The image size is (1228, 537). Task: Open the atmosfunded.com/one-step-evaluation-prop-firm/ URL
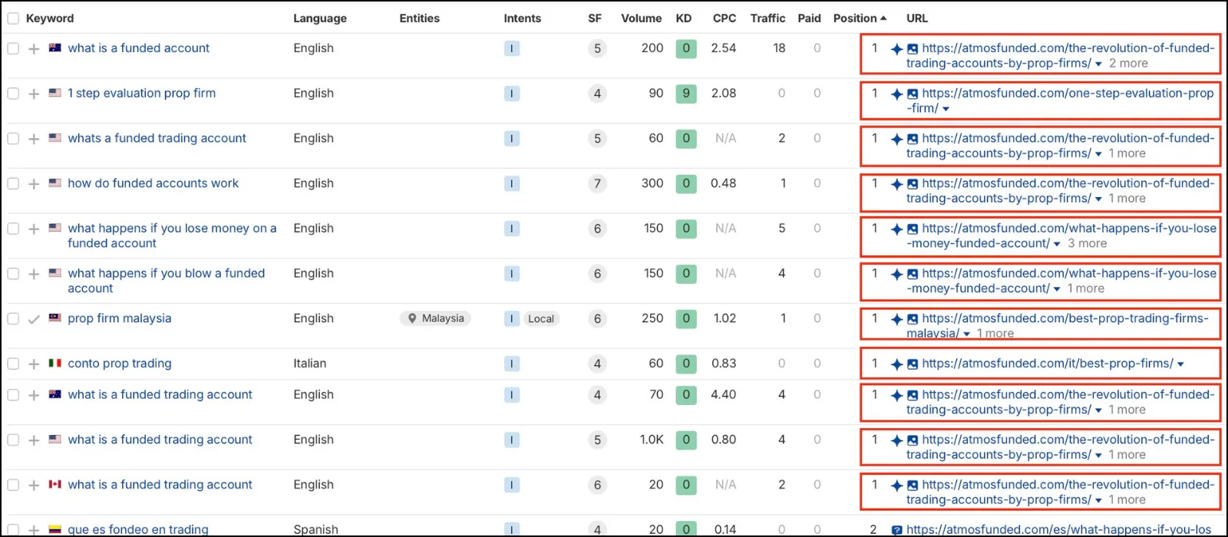(1061, 101)
